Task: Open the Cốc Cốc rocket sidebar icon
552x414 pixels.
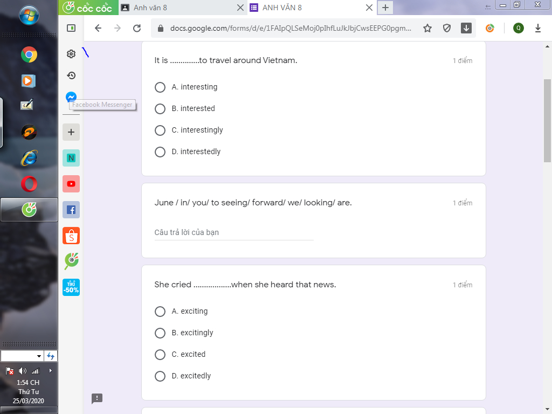Action: [71, 261]
